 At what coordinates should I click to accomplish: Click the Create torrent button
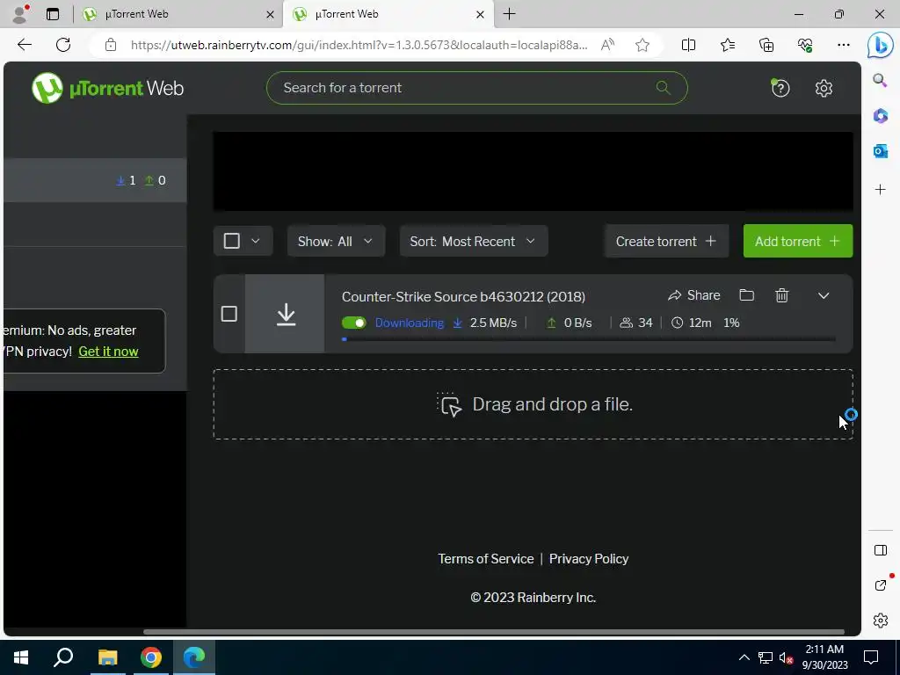pyautogui.click(x=666, y=241)
